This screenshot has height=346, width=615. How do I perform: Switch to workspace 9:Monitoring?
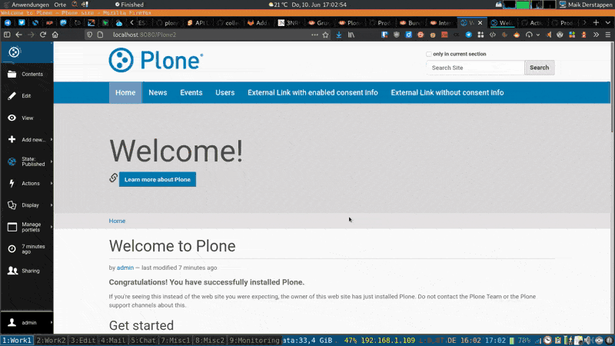pos(254,341)
